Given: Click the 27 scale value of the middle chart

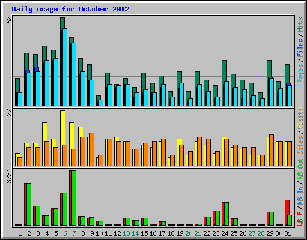Looking at the screenshot, I should pyautogui.click(x=9, y=112).
